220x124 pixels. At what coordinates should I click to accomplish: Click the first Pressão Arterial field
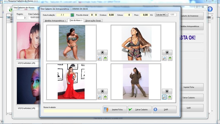click(92, 15)
